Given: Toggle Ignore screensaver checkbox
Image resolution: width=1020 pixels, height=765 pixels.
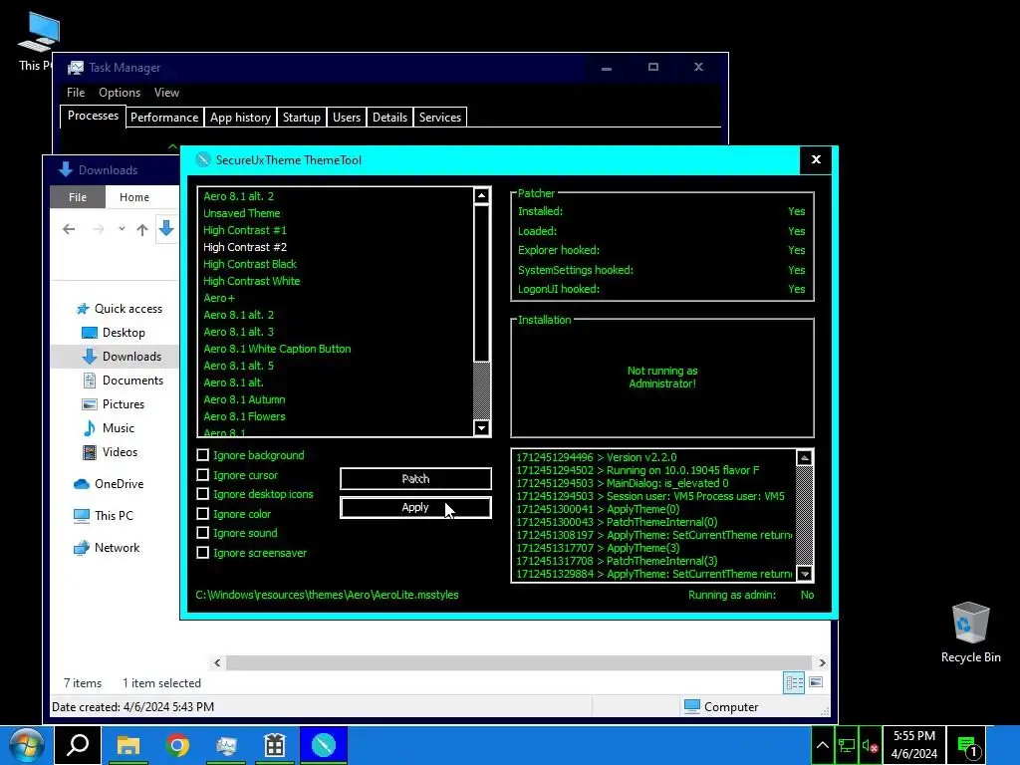Looking at the screenshot, I should tap(203, 553).
